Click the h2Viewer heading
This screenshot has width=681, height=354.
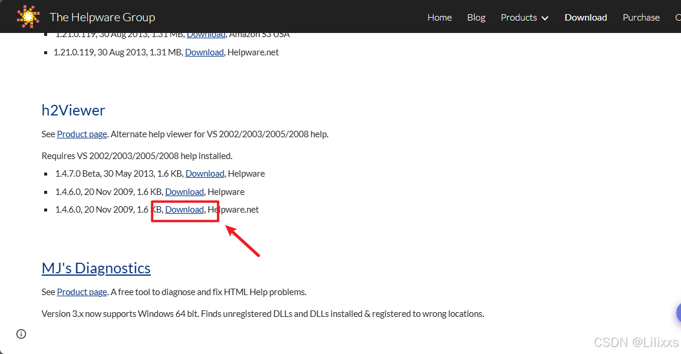click(74, 110)
